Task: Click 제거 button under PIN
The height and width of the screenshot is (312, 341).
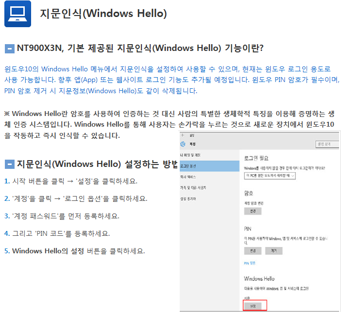Action: [274, 251]
